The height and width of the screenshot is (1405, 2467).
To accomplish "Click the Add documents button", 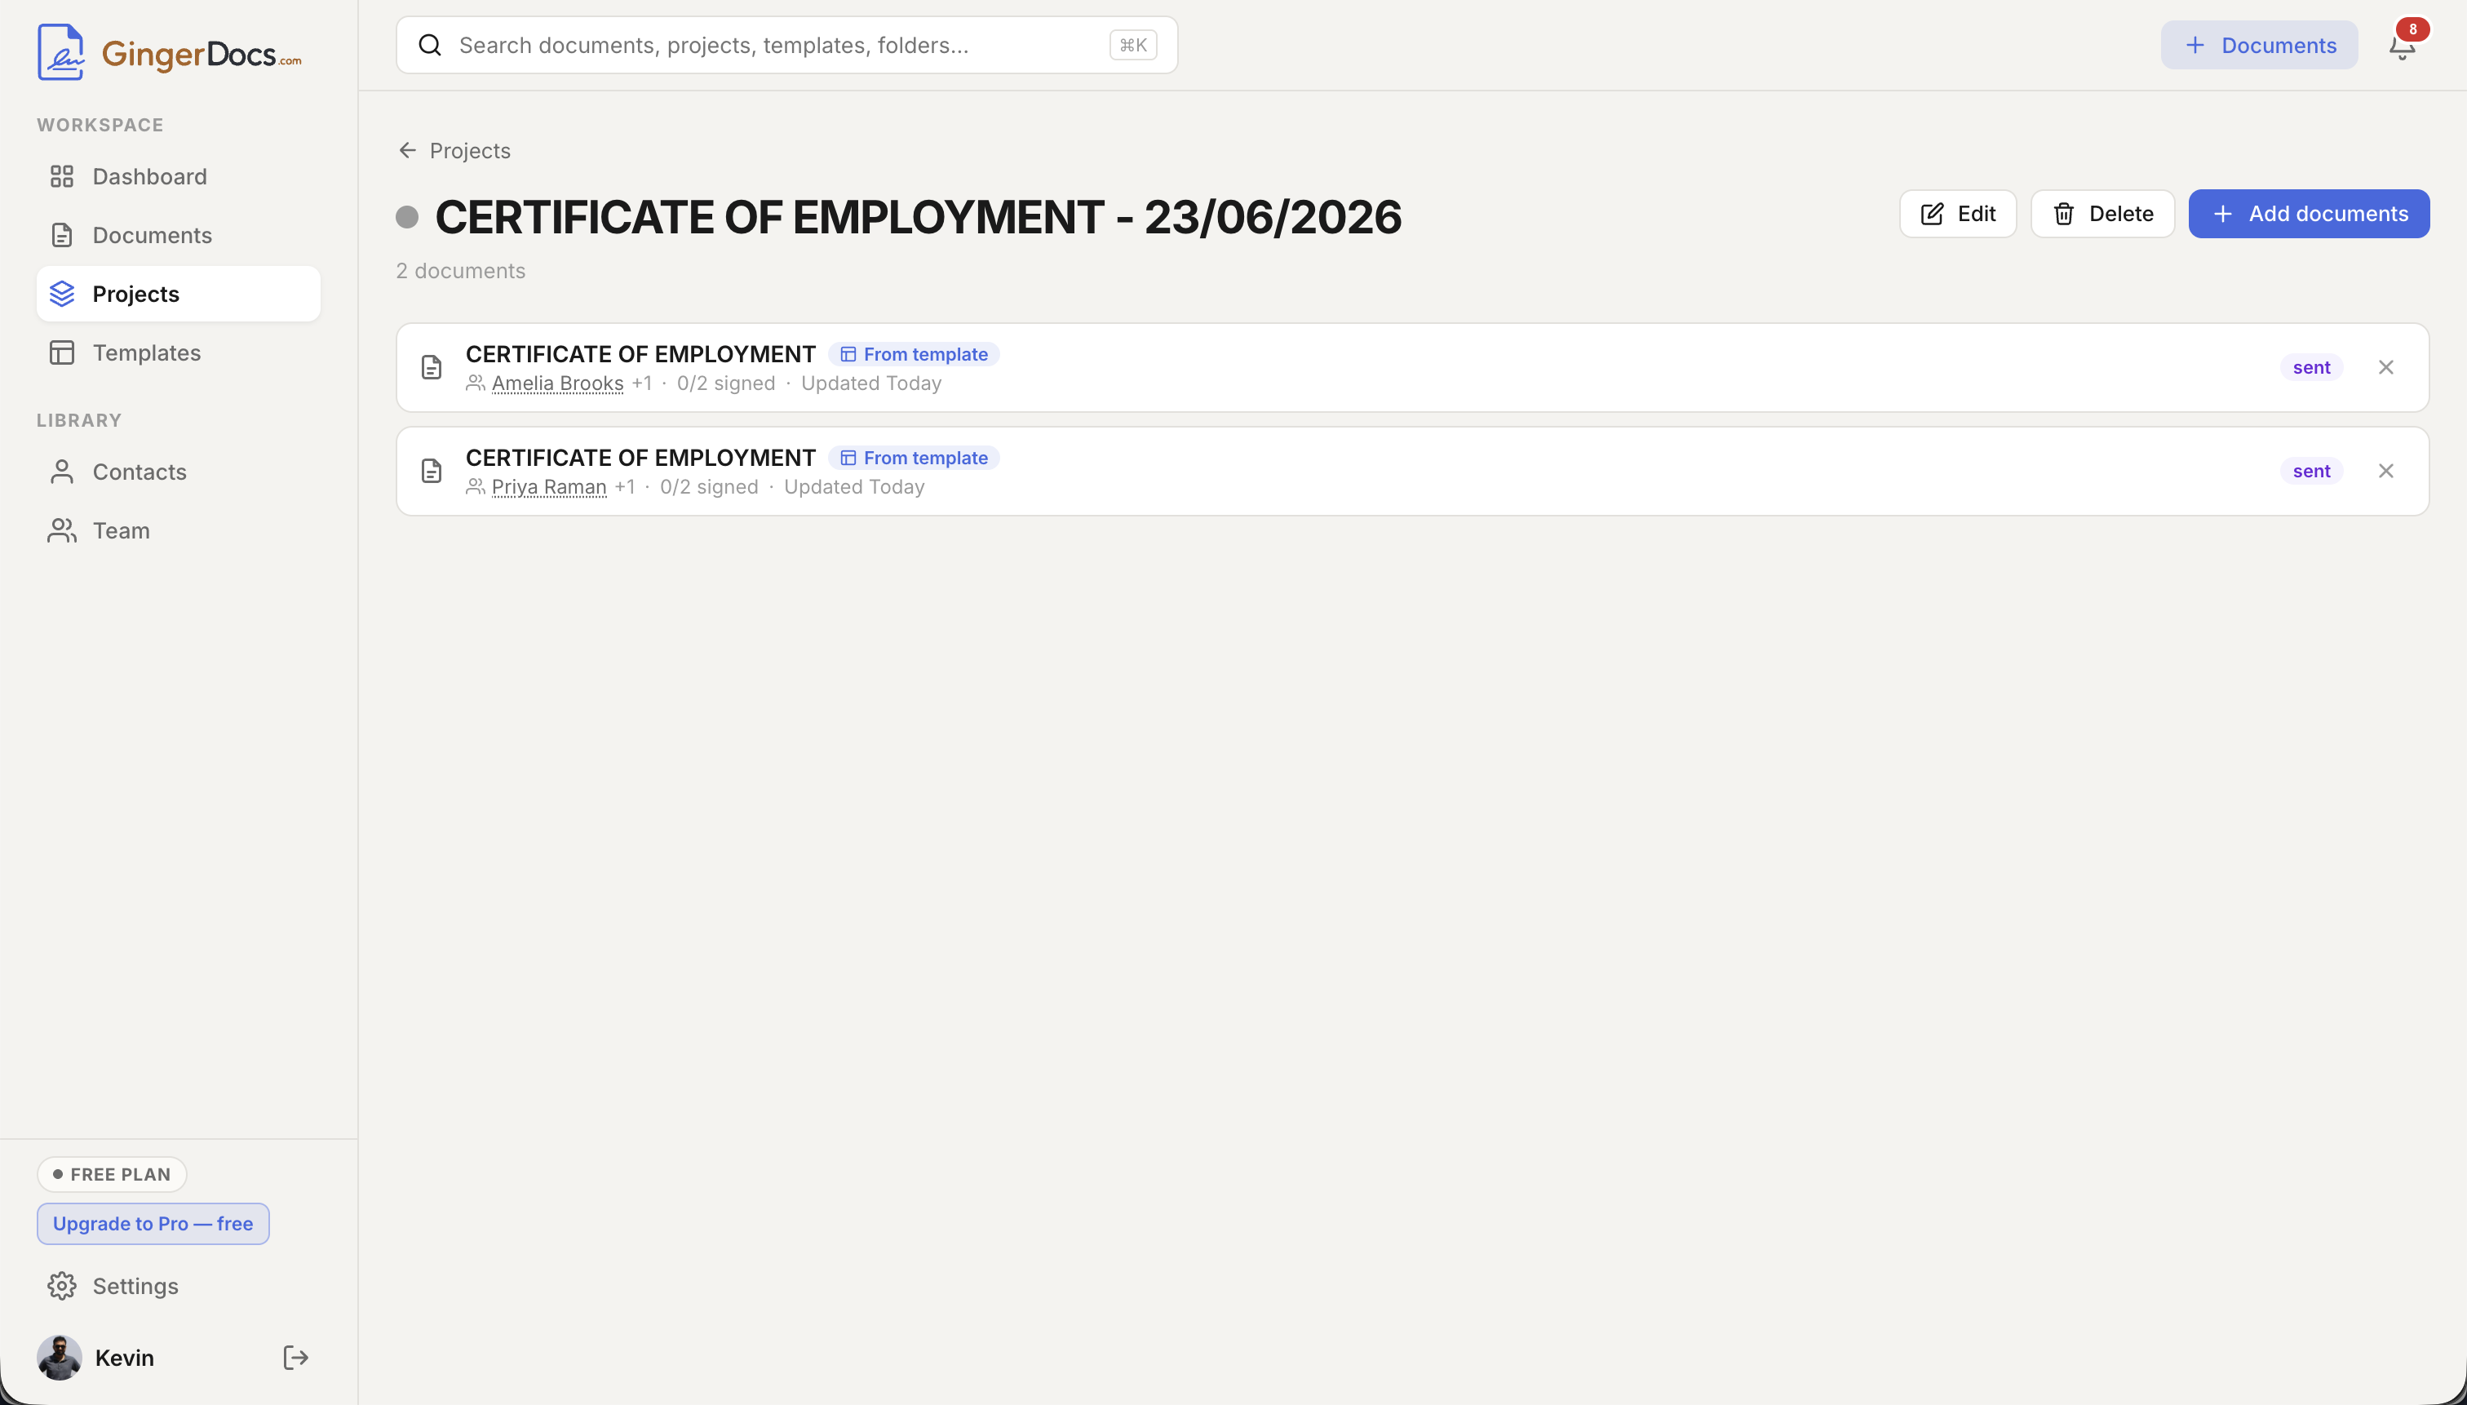I will click(x=2309, y=215).
